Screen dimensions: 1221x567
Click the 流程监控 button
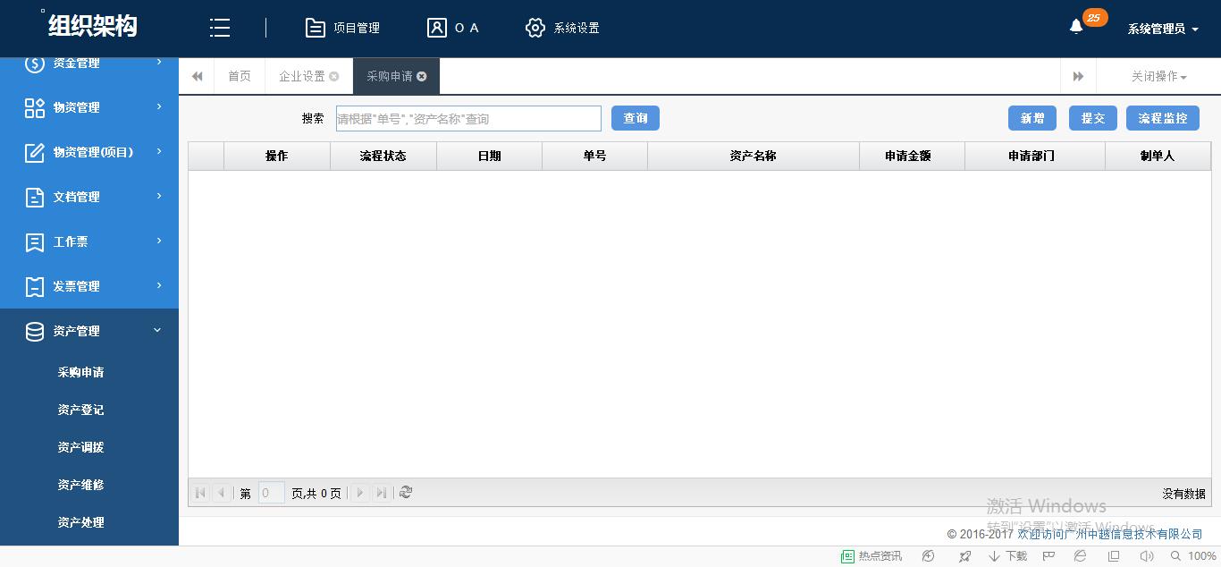click(1162, 118)
